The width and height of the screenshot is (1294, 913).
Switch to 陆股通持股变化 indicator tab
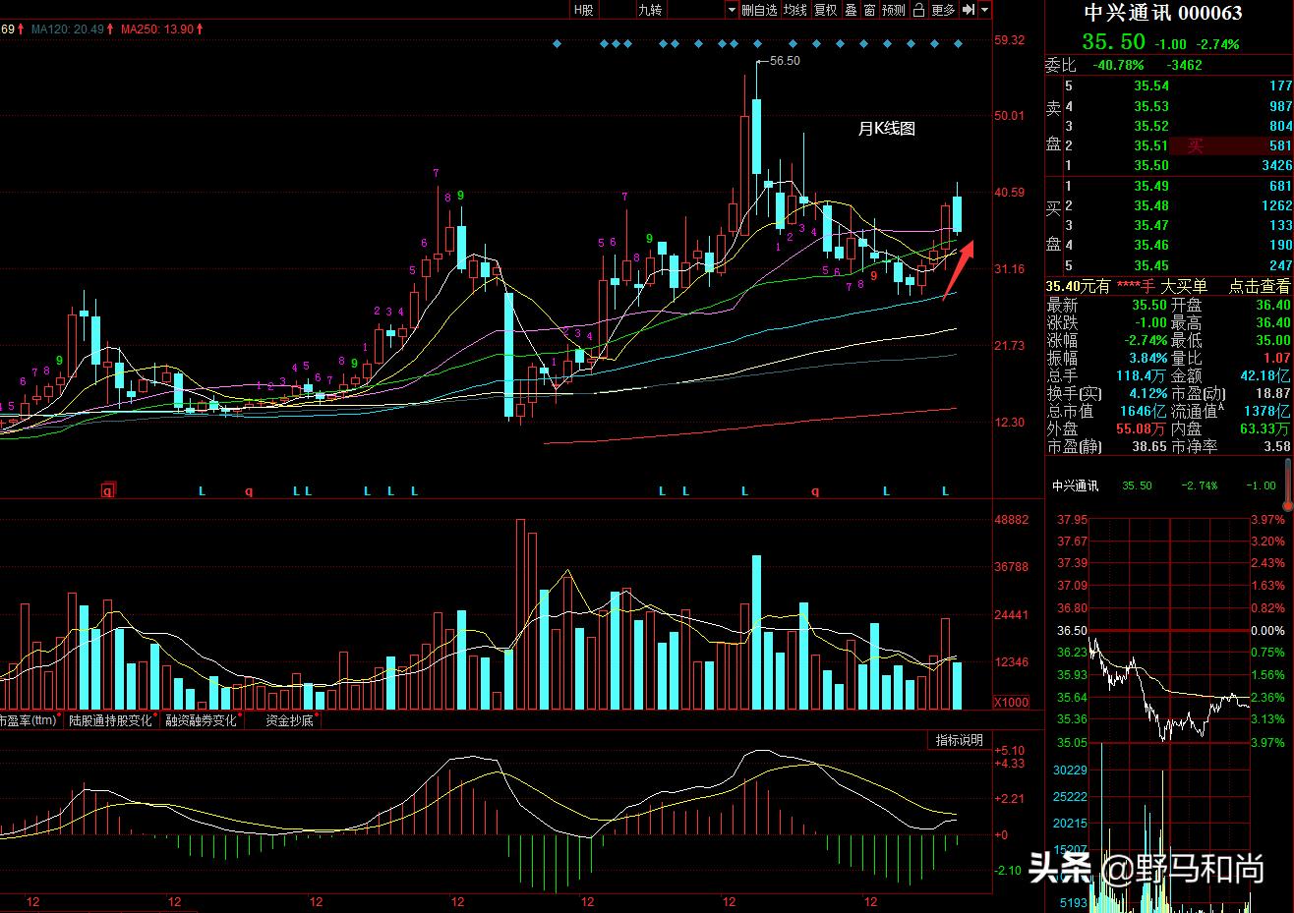(110, 720)
